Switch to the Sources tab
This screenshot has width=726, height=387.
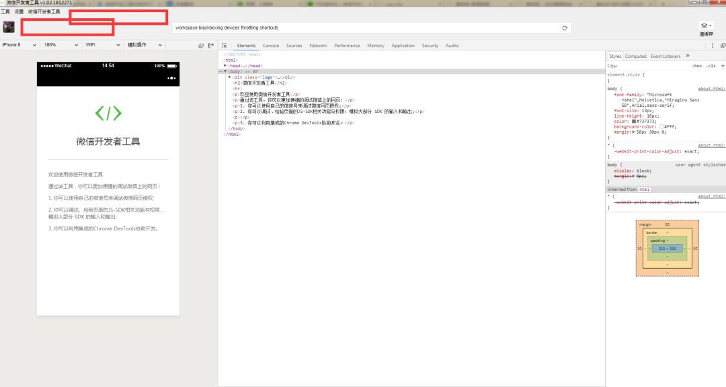(294, 46)
